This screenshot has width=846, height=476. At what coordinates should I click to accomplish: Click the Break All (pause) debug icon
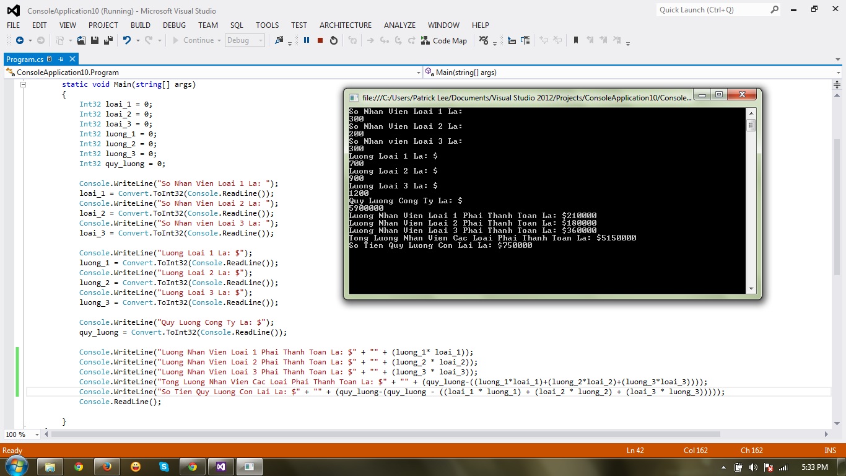[307, 40]
